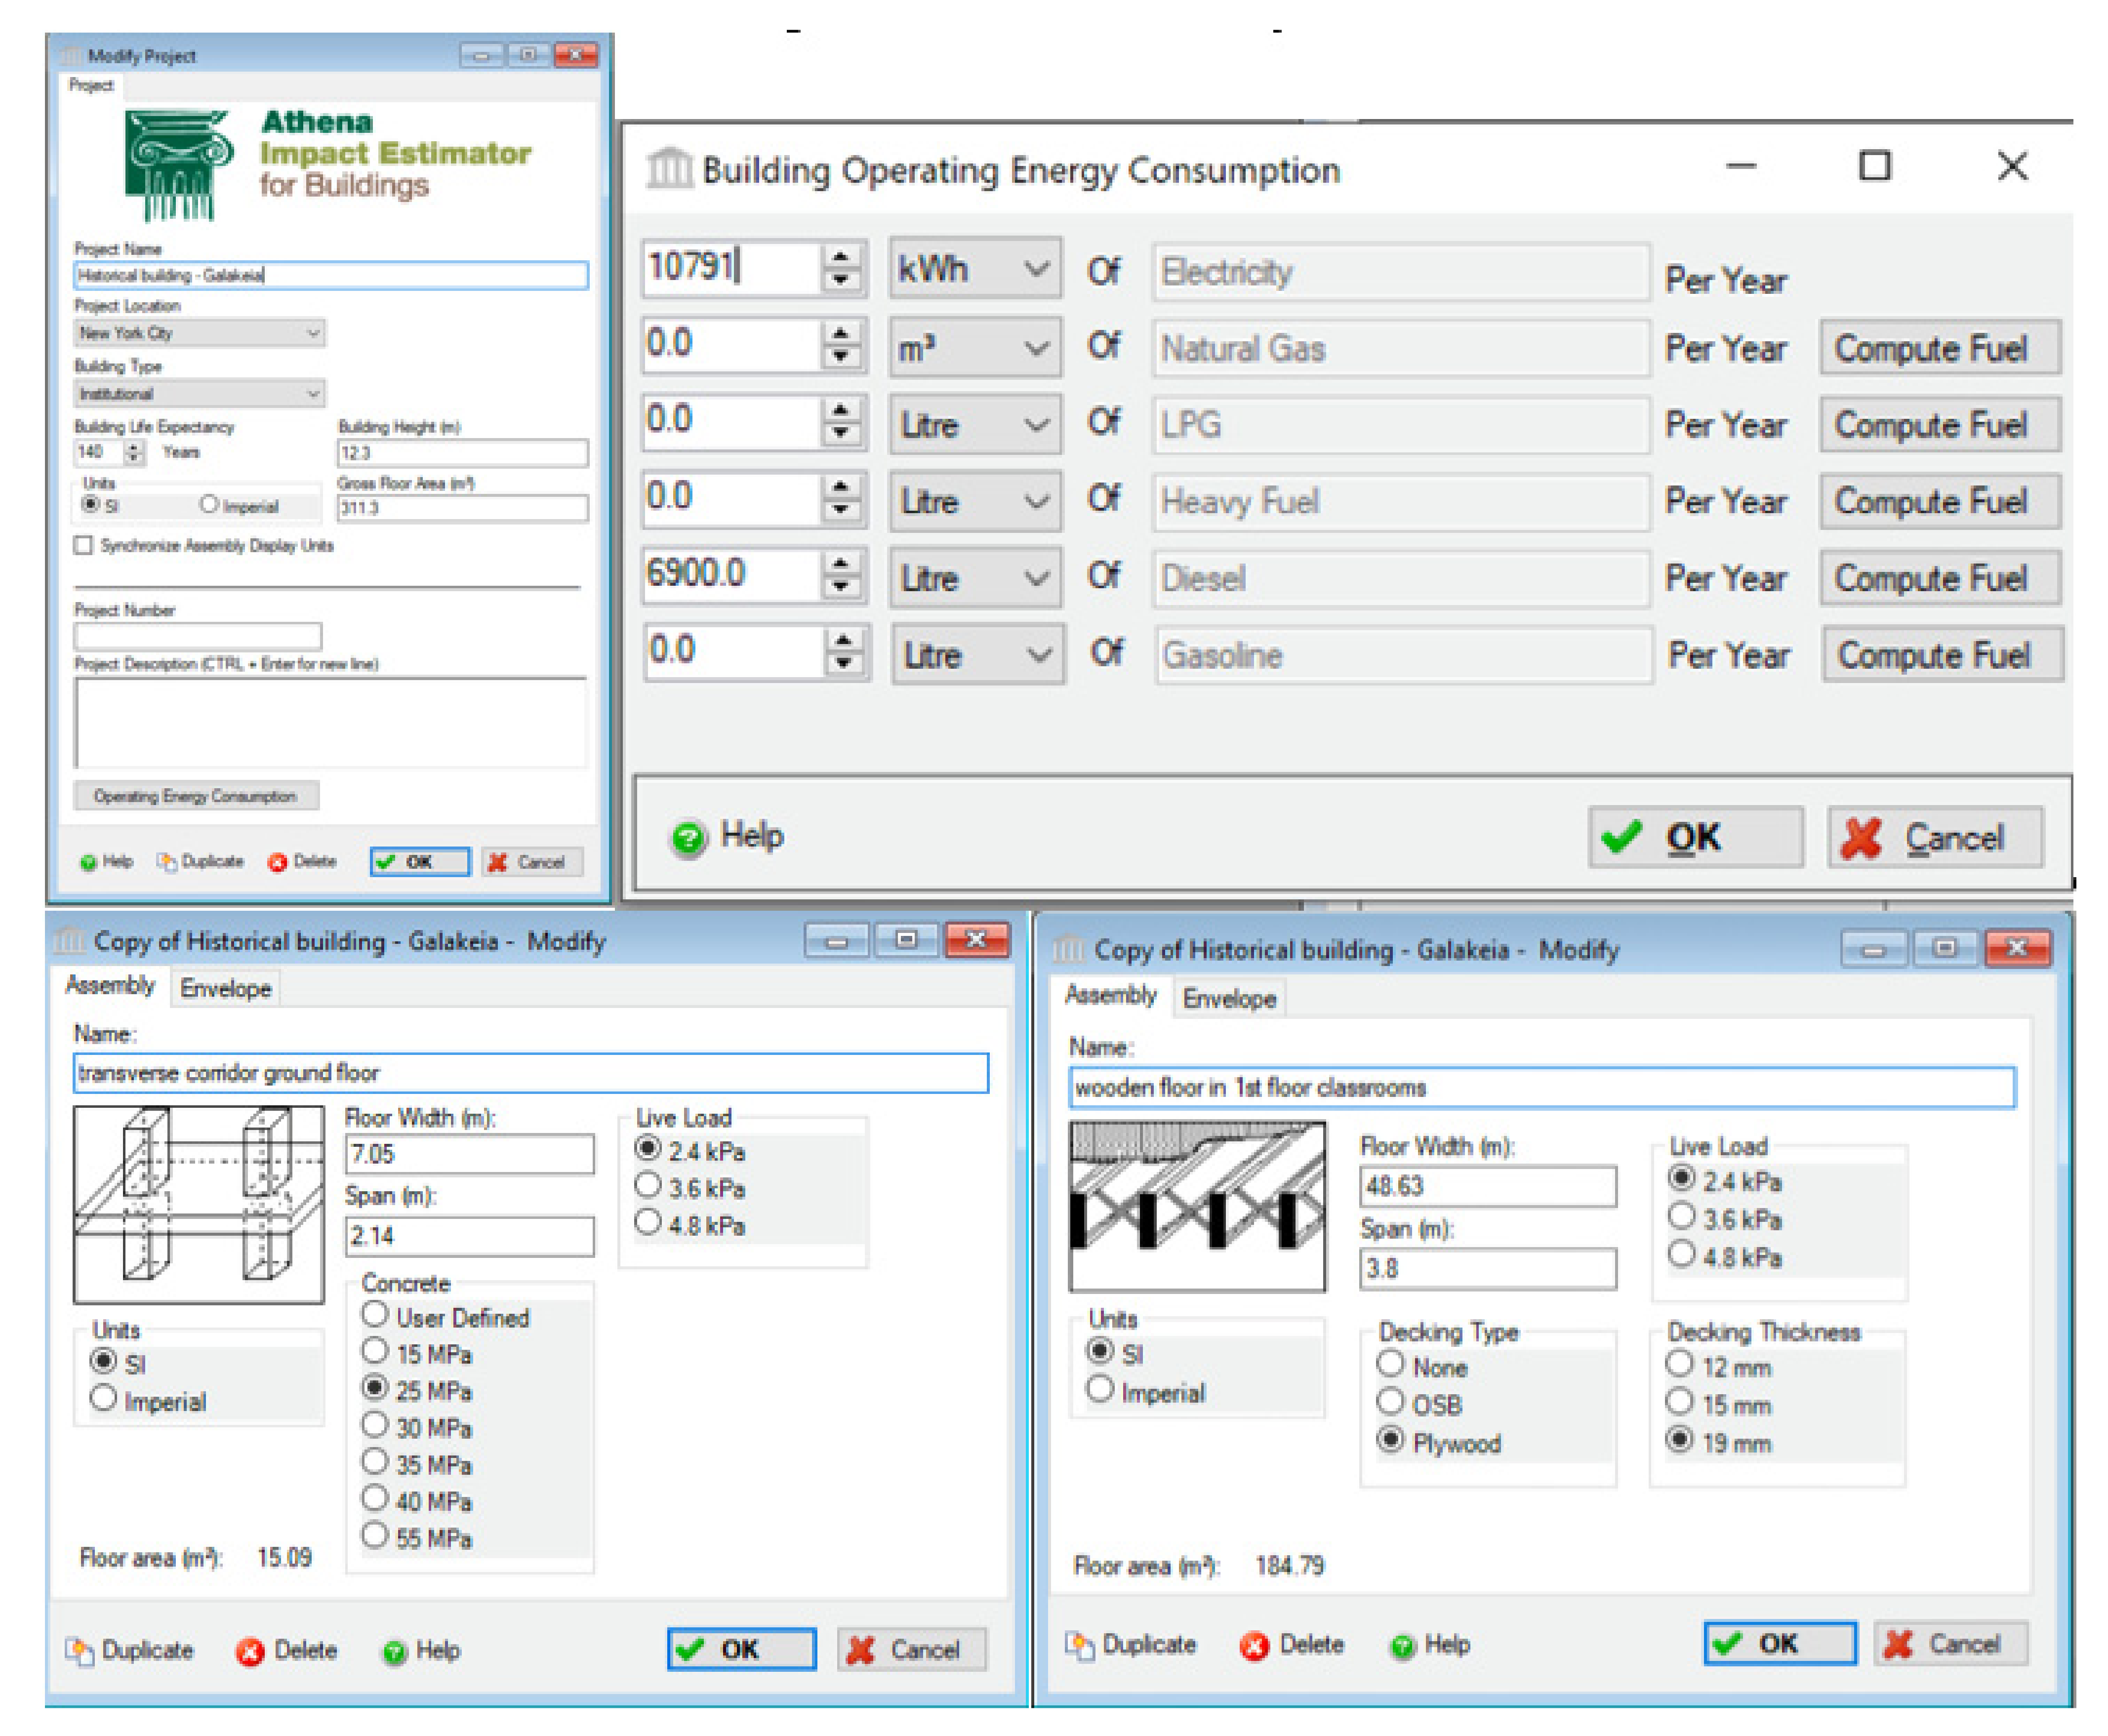
Task: Click Delete icon in Modify Project dialog
Action: [277, 862]
